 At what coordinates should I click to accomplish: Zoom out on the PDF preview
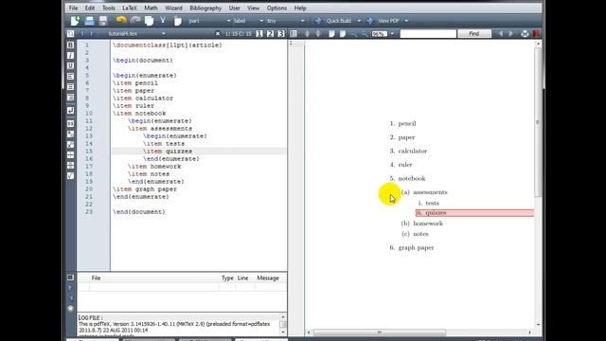click(364, 34)
